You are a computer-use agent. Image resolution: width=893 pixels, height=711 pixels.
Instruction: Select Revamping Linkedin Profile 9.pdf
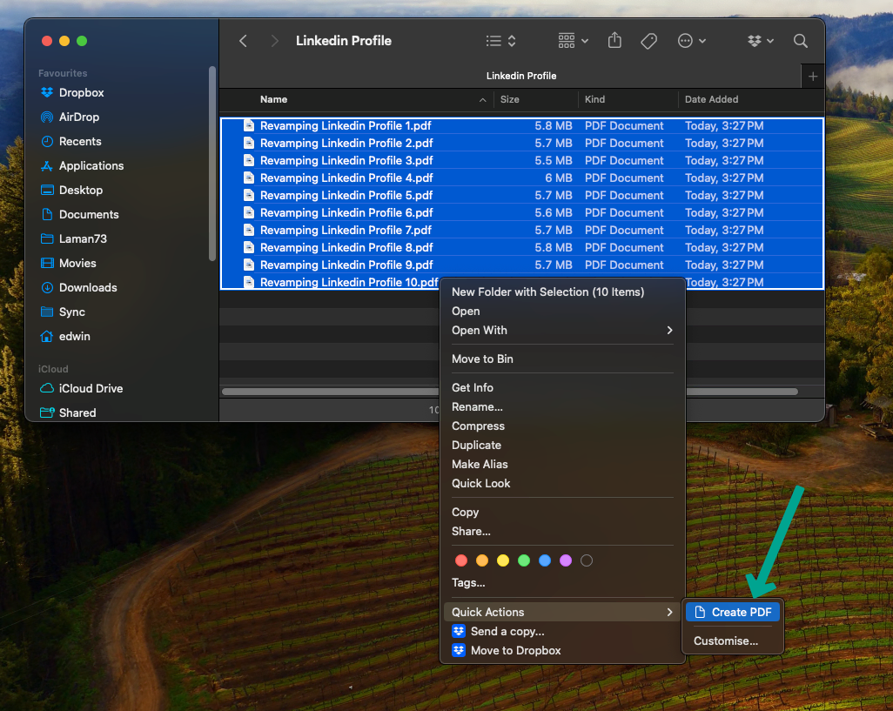[521, 265]
